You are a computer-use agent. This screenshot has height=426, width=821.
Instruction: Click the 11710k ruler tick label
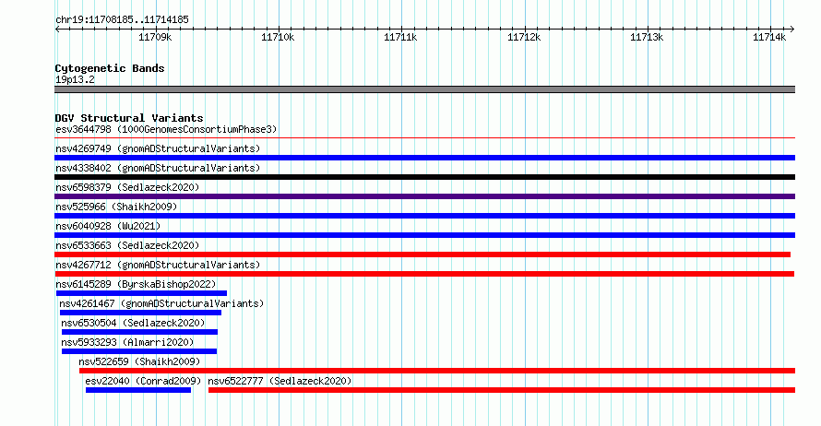pos(278,37)
